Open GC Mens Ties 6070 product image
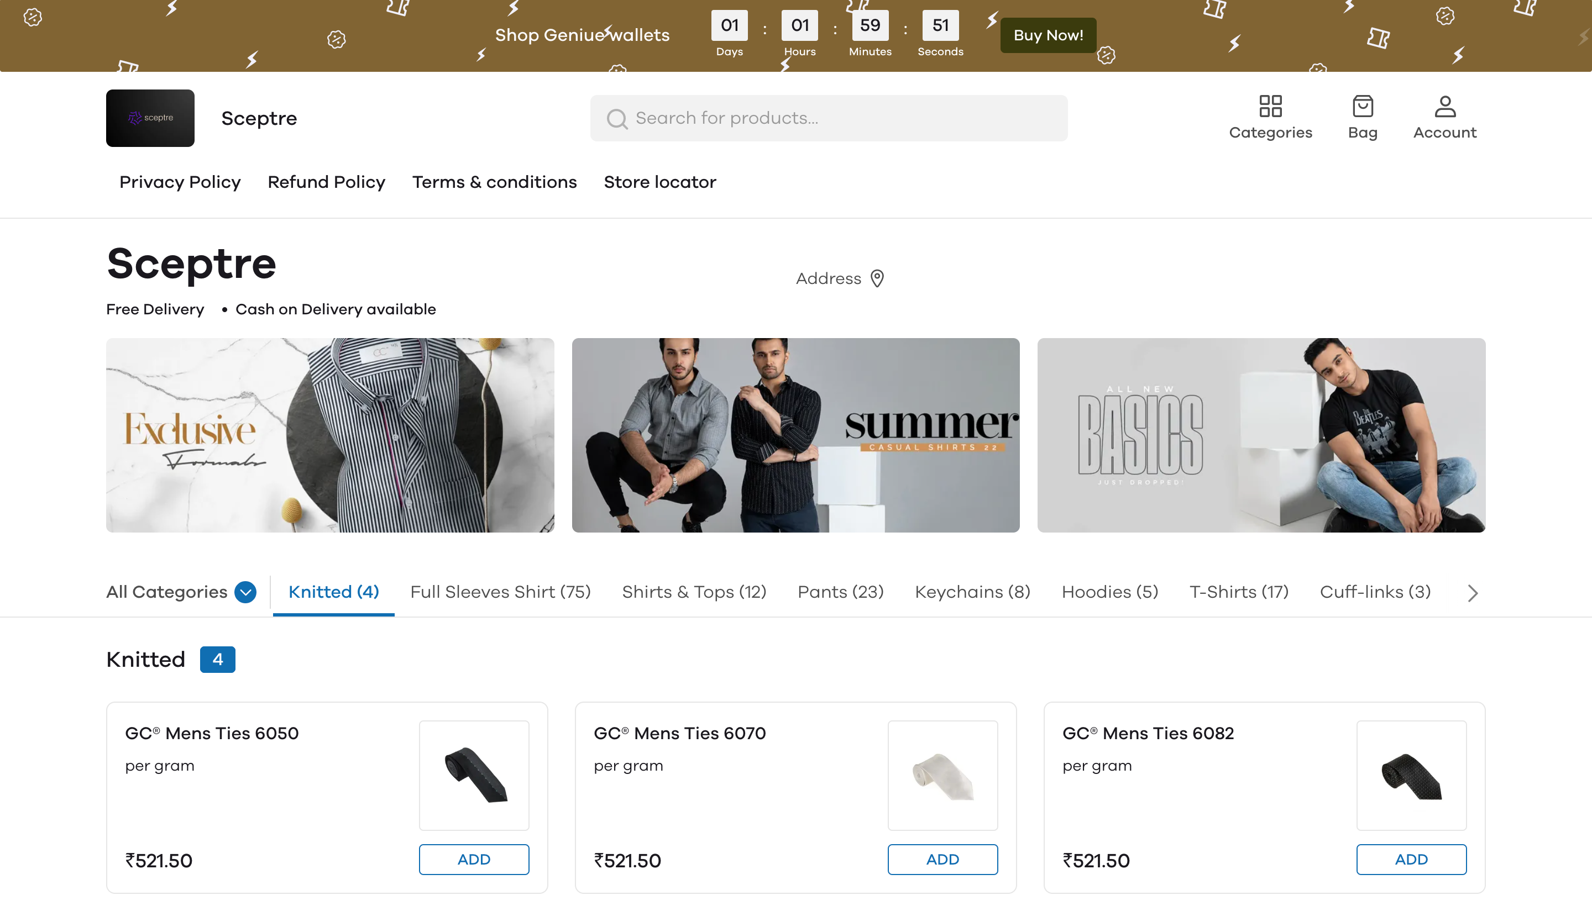Screen dimensions: 1592x906 [x=942, y=775]
